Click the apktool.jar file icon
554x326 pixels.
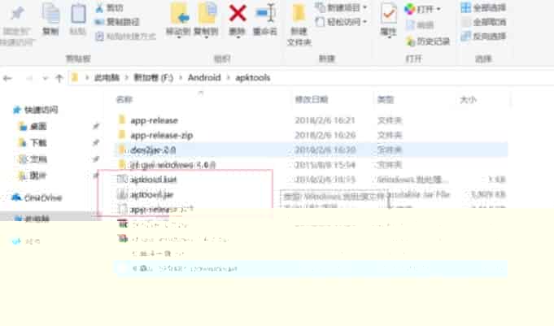pos(122,194)
